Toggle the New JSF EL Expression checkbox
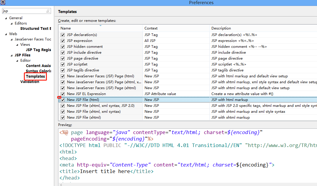This screenshot has width=317, height=186. tap(63, 94)
